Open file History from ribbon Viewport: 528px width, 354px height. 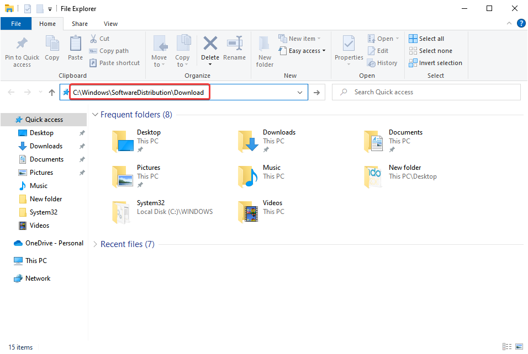coord(382,63)
